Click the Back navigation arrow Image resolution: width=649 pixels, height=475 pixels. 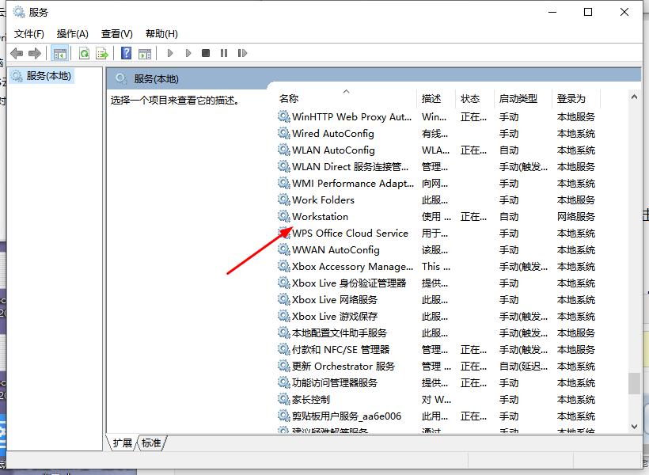click(17, 53)
